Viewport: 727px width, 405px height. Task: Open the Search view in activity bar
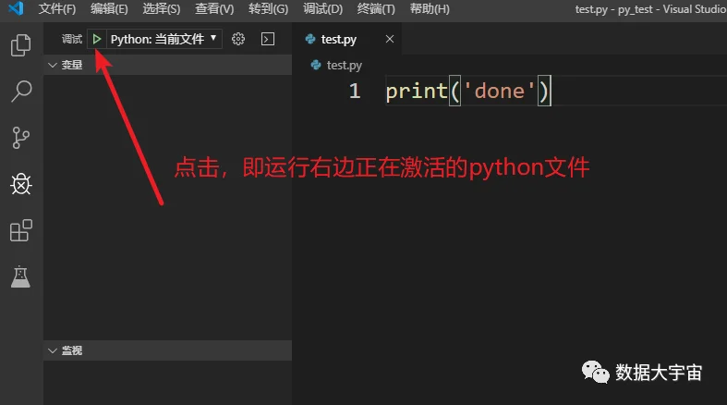[x=21, y=91]
